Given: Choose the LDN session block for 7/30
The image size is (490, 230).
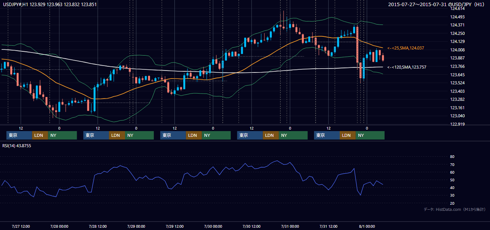Looking at the screenshot, I should point(271,135).
